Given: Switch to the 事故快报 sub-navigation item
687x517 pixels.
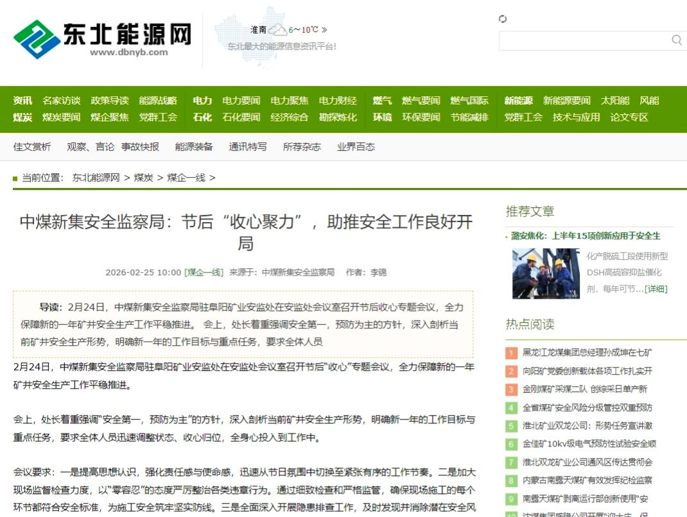Looking at the screenshot, I should point(140,147).
